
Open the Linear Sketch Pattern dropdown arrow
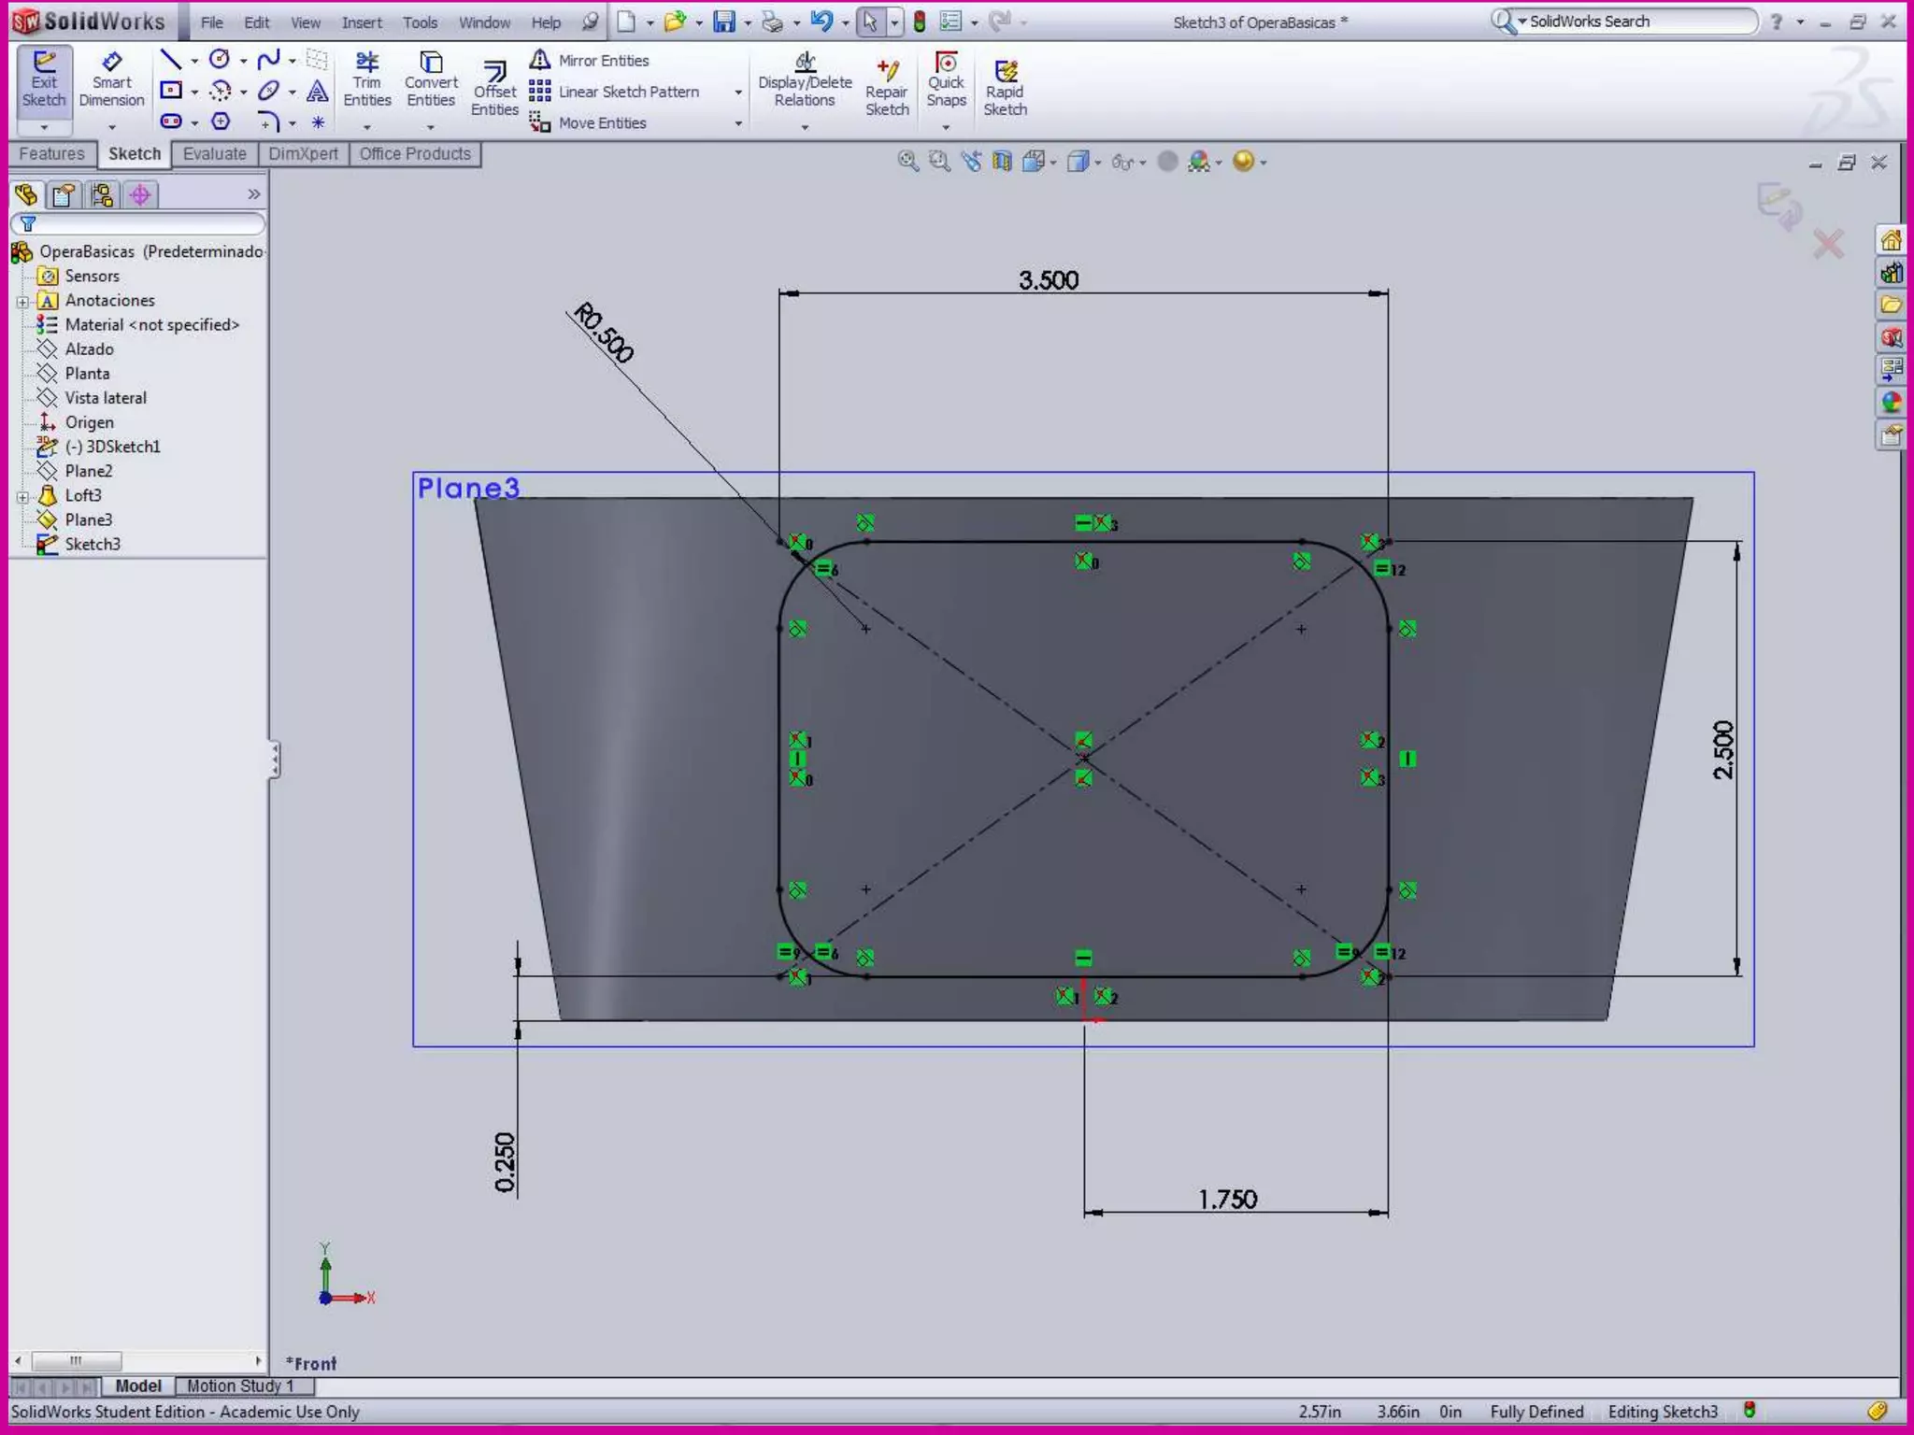point(738,92)
